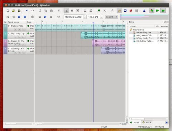Start playback
The width and height of the screenshot is (172, 131).
(x=45, y=17)
